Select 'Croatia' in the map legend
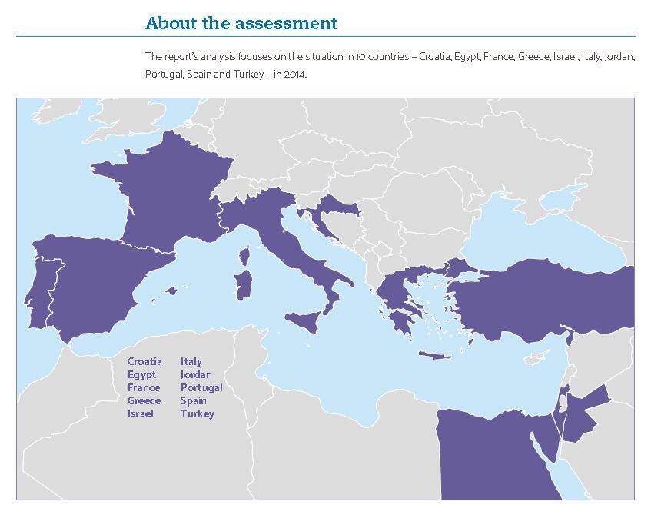The height and width of the screenshot is (508, 651). click(x=144, y=361)
